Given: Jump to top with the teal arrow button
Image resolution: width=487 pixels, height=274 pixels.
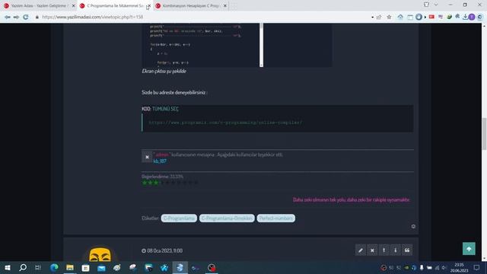Looking at the screenshot, I should (469, 249).
